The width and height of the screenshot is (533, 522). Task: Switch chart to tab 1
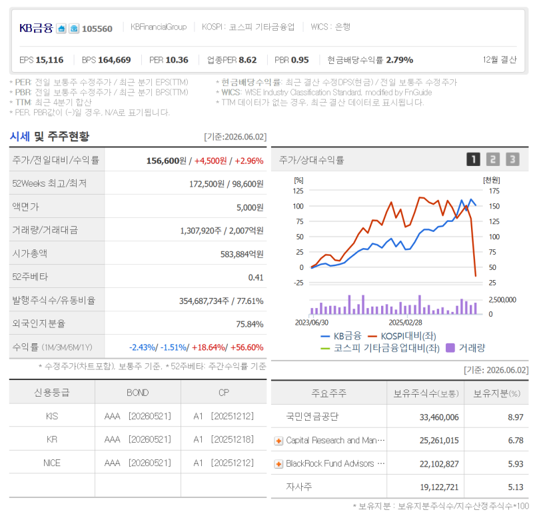[x=473, y=159]
